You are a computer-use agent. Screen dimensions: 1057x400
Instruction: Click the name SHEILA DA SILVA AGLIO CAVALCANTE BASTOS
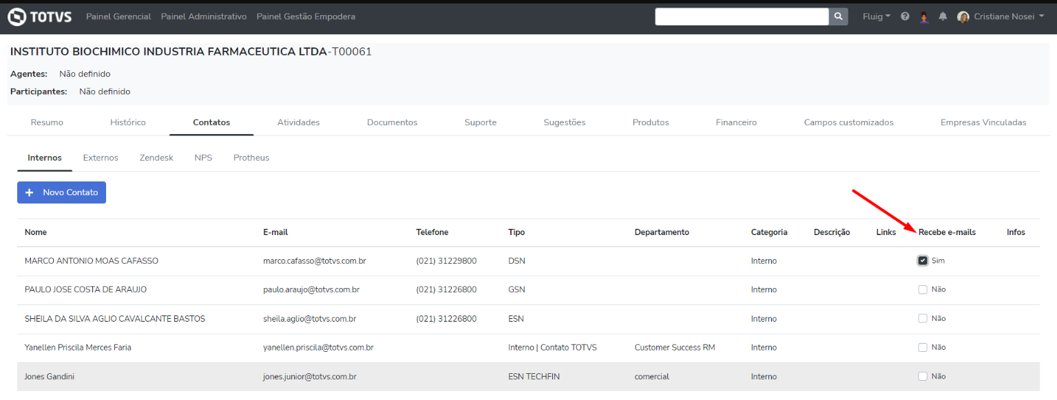tap(115, 319)
